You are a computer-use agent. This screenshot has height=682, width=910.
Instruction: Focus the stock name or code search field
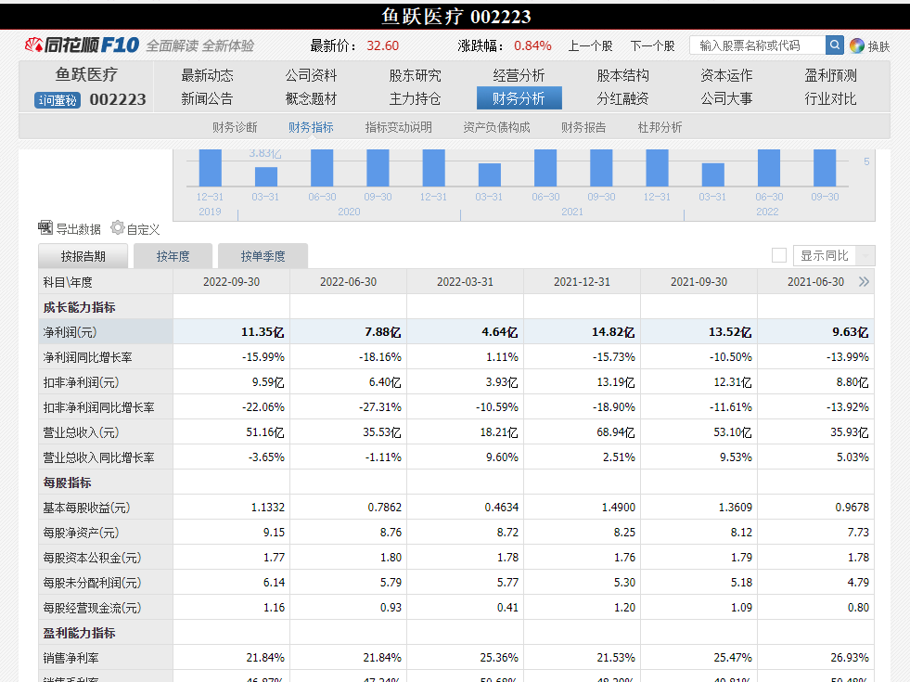(757, 45)
